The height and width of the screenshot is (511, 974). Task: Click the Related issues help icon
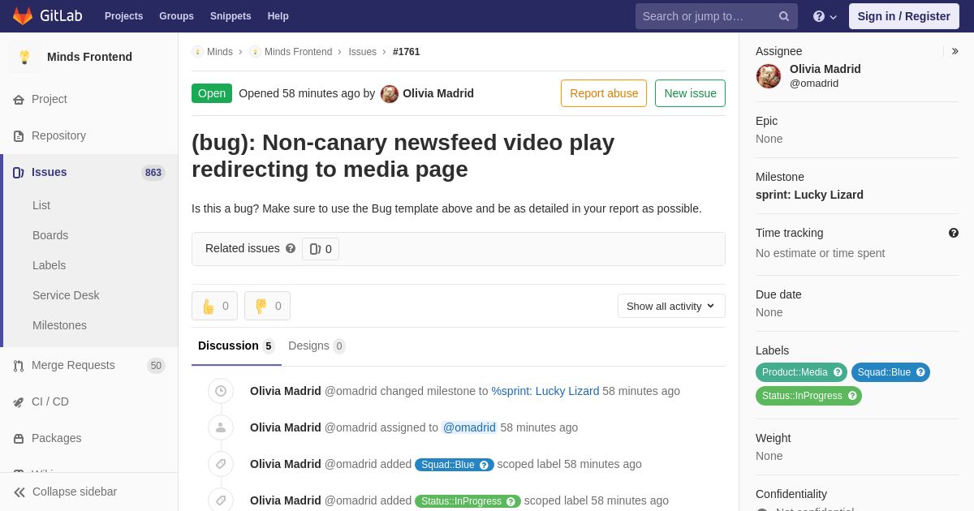[291, 248]
